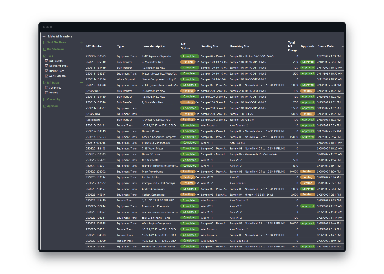Viewport: 384px width, 274px height.
Task: Uncheck the Equipment Trans type filter
Action: (47, 66)
